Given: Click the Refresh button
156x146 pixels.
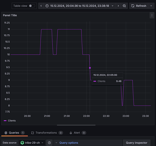Looking at the screenshot, I should (139, 6).
